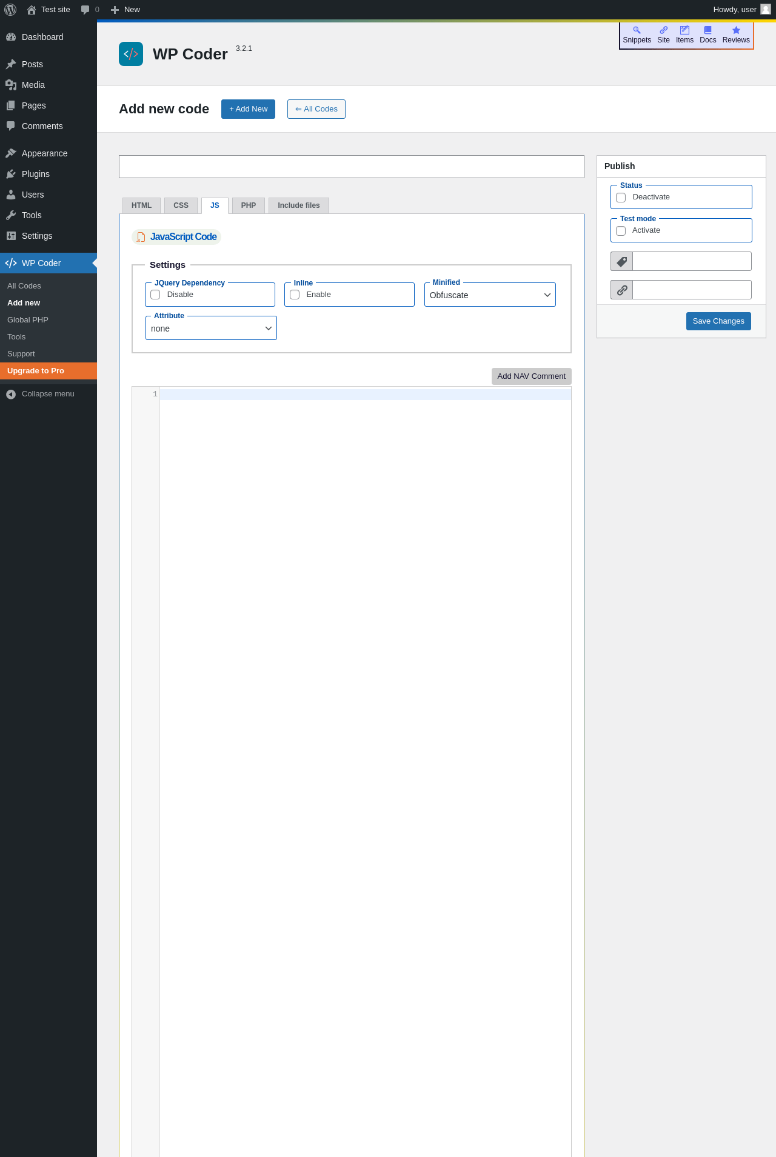The width and height of the screenshot is (776, 1157).
Task: Open the comments bubble icon in admin bar
Action: (x=85, y=10)
